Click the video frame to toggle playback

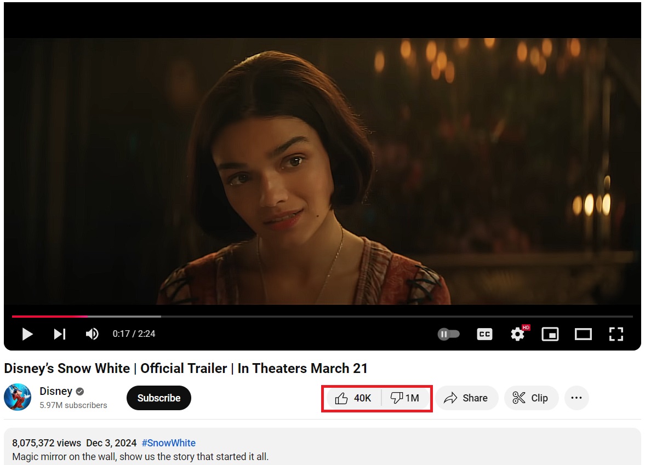[322, 171]
